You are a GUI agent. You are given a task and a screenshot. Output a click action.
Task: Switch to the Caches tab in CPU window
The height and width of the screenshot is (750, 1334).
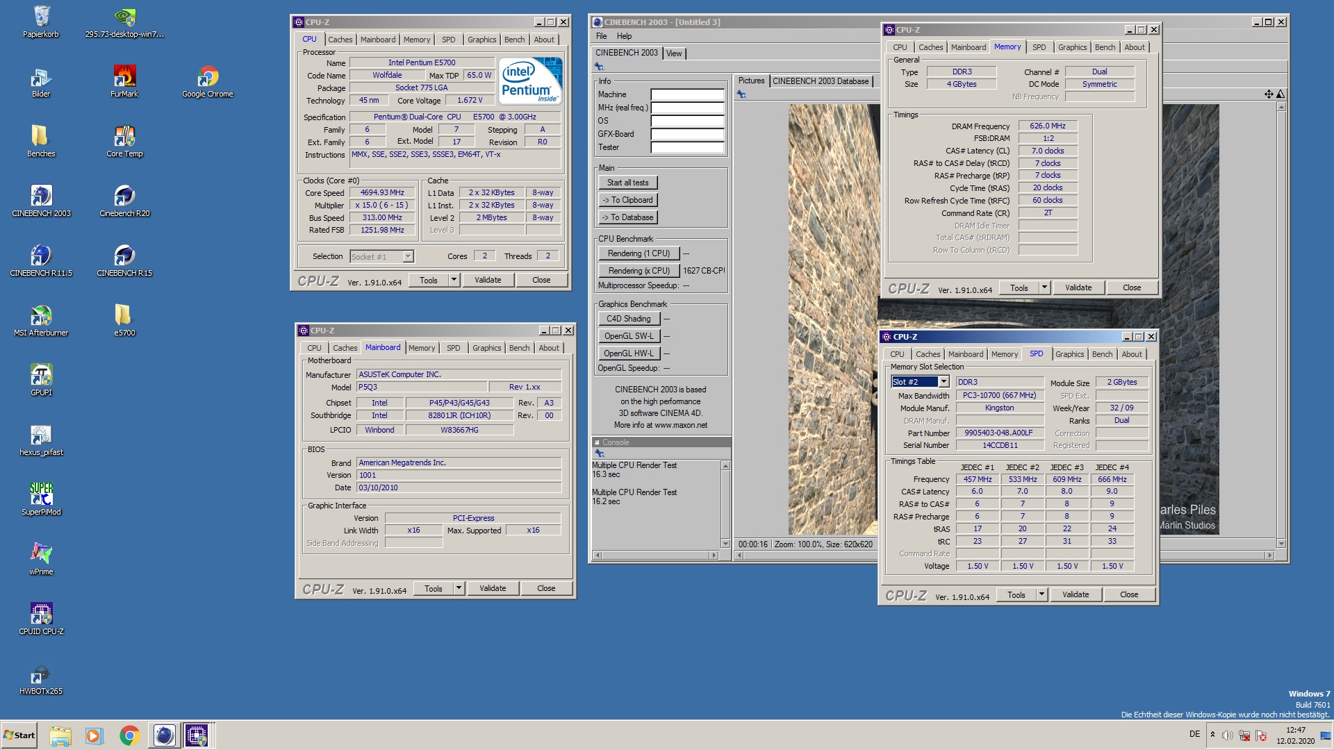click(340, 40)
